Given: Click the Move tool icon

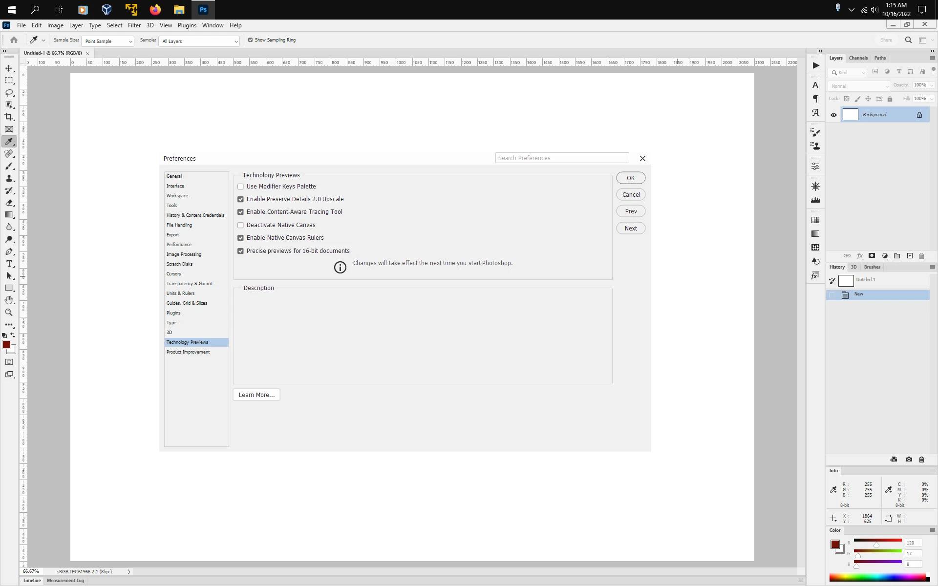Looking at the screenshot, I should click(x=9, y=68).
